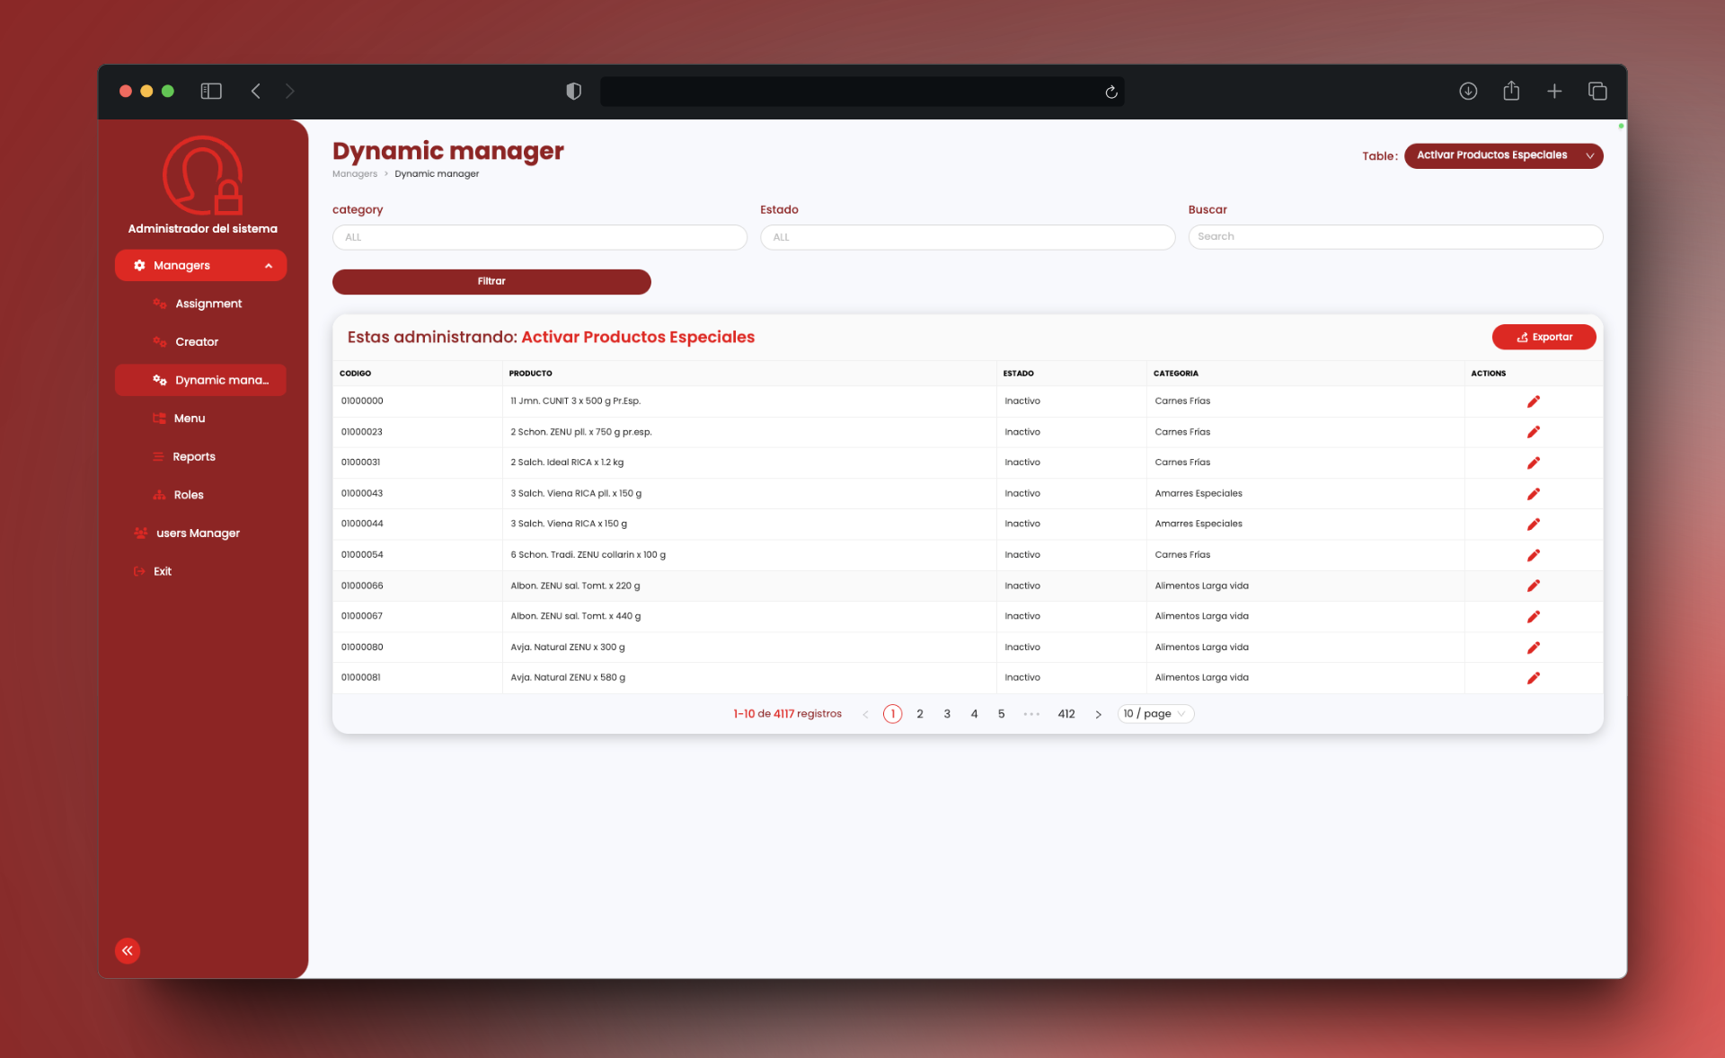Jump ahead with pagination ellipsis
The height and width of the screenshot is (1058, 1725).
coord(1031,714)
